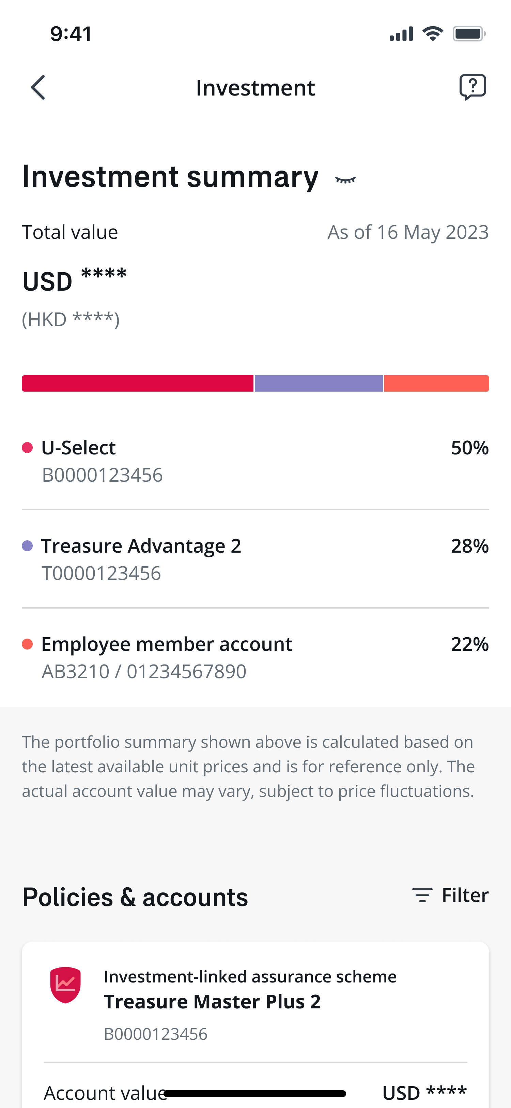Tap the cellular signal status icon
The image size is (511, 1108).
[x=401, y=33]
